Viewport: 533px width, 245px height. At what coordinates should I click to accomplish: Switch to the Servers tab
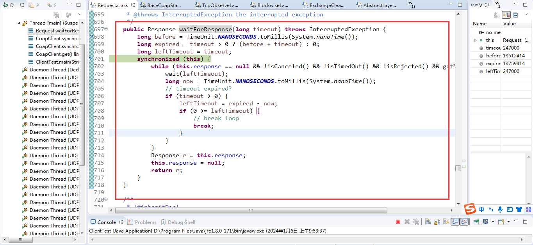[x=52, y=5]
